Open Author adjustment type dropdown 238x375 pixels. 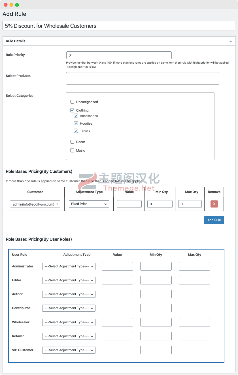(x=69, y=294)
